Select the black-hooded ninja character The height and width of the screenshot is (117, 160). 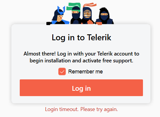tap(104, 16)
